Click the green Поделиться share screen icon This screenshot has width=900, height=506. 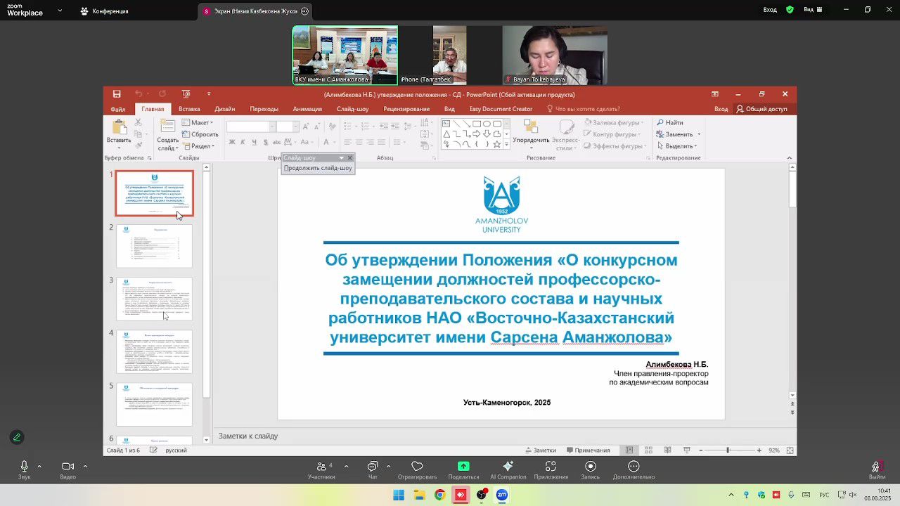click(x=463, y=467)
